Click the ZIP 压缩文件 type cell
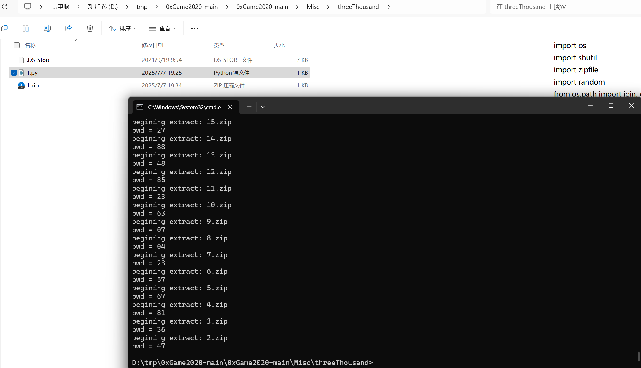641x368 pixels. tap(229, 85)
